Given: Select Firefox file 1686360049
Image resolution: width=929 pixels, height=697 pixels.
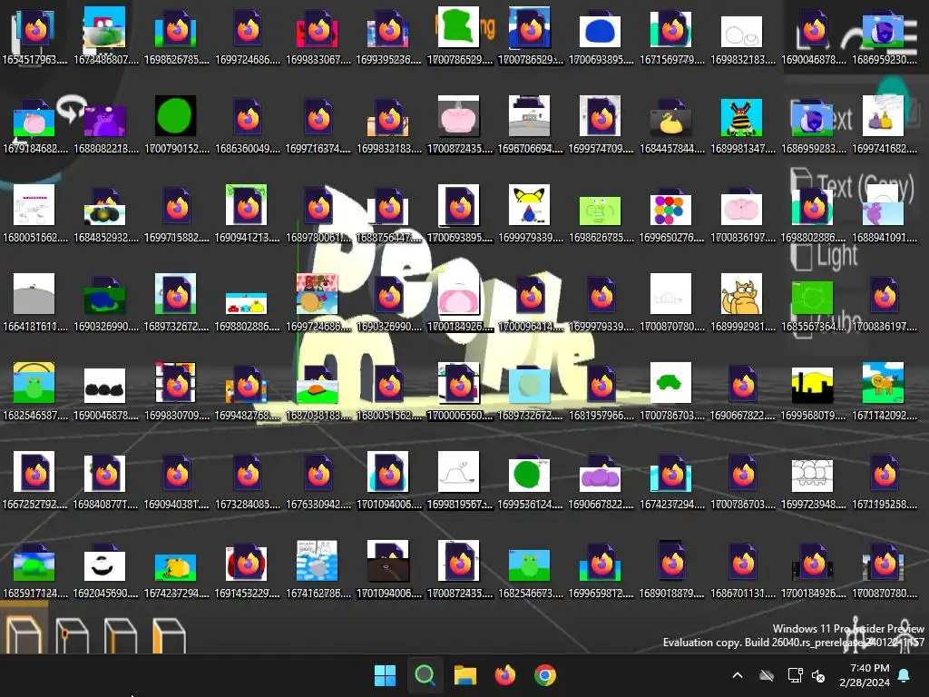Looking at the screenshot, I should (248, 124).
